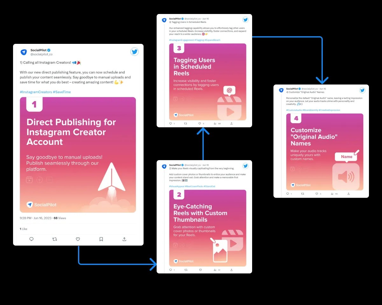Like the Tagging Users tweet

tap(200, 123)
